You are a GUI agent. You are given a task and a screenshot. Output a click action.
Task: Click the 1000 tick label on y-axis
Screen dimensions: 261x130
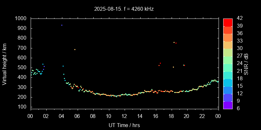pyautogui.click(x=21, y=19)
